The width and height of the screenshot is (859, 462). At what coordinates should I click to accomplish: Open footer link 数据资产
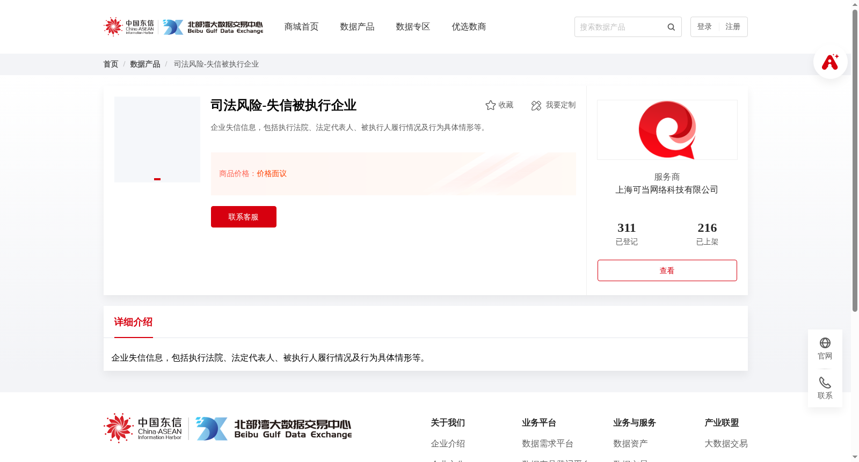pos(630,444)
